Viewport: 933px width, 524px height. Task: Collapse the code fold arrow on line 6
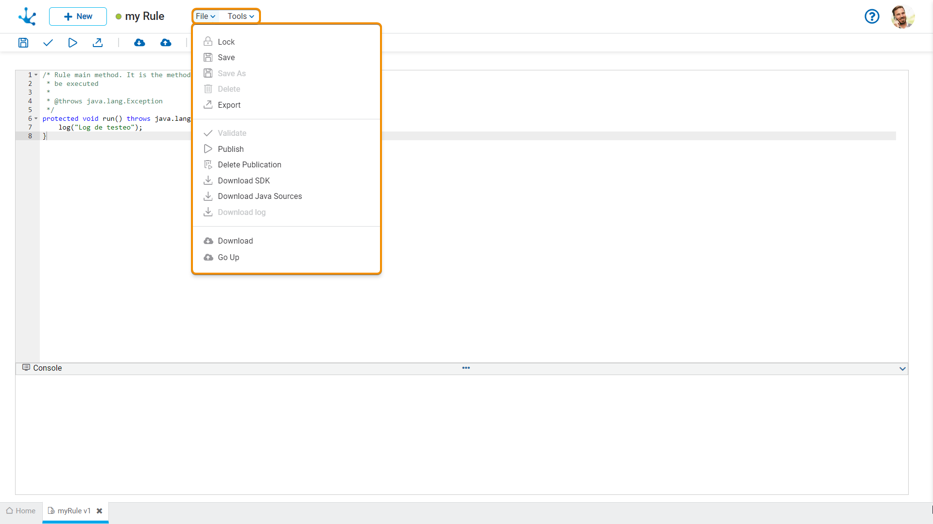[36, 118]
